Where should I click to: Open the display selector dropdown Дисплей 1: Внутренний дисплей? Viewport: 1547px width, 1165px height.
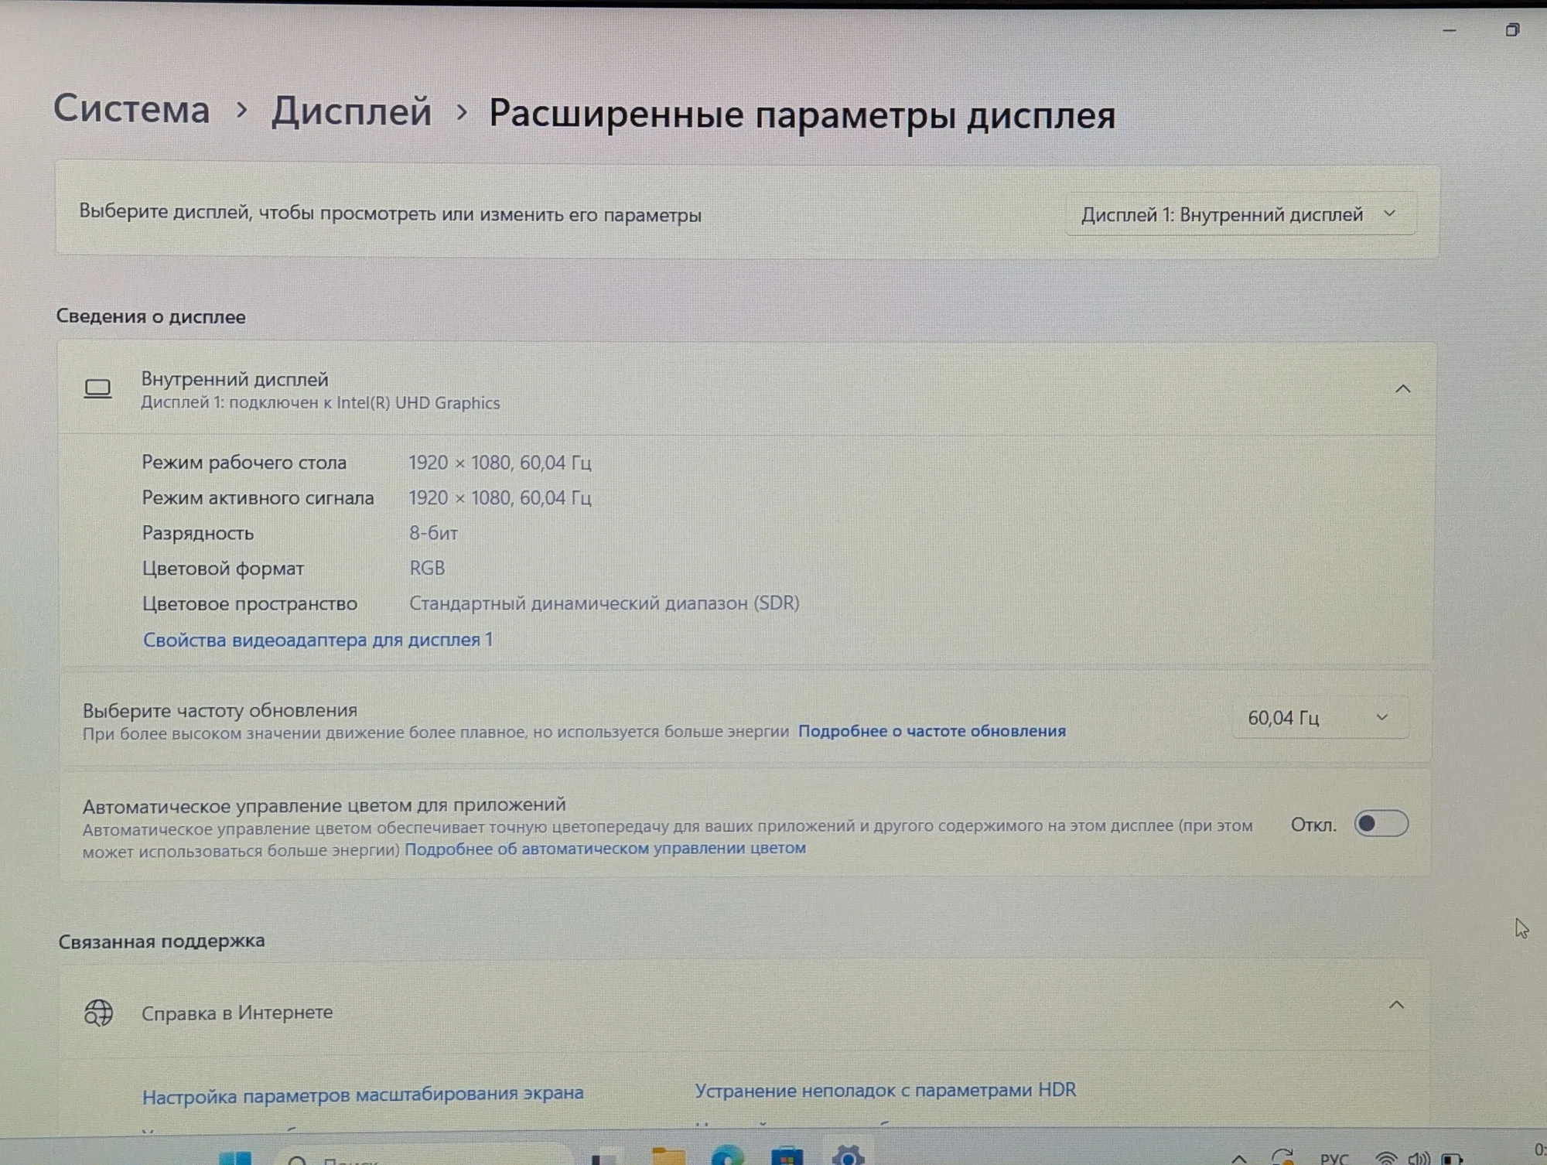pos(1240,214)
